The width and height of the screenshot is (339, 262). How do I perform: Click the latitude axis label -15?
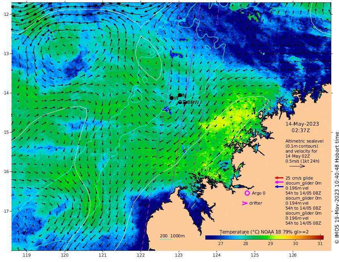pyautogui.click(x=6, y=132)
